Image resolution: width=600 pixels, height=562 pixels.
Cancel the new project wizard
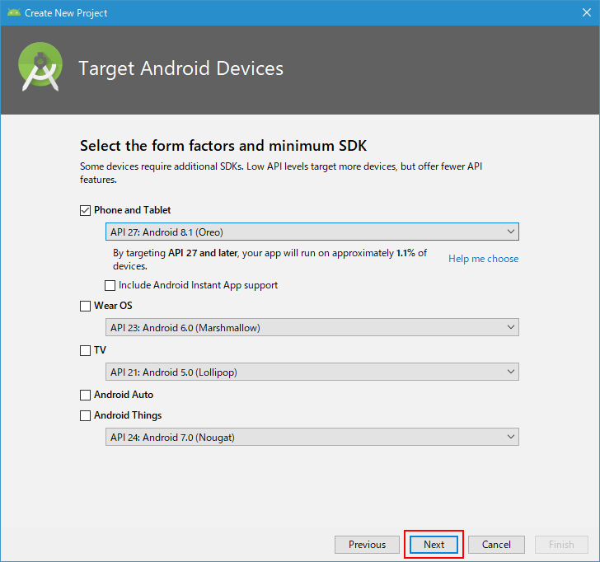click(496, 545)
